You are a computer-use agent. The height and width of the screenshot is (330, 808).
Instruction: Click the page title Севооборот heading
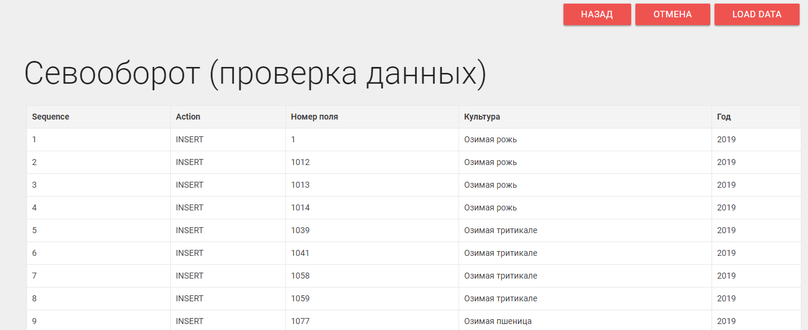point(255,74)
